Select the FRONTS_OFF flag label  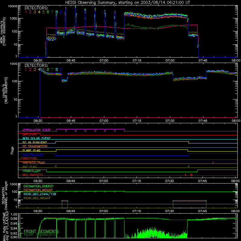(x=32, y=171)
